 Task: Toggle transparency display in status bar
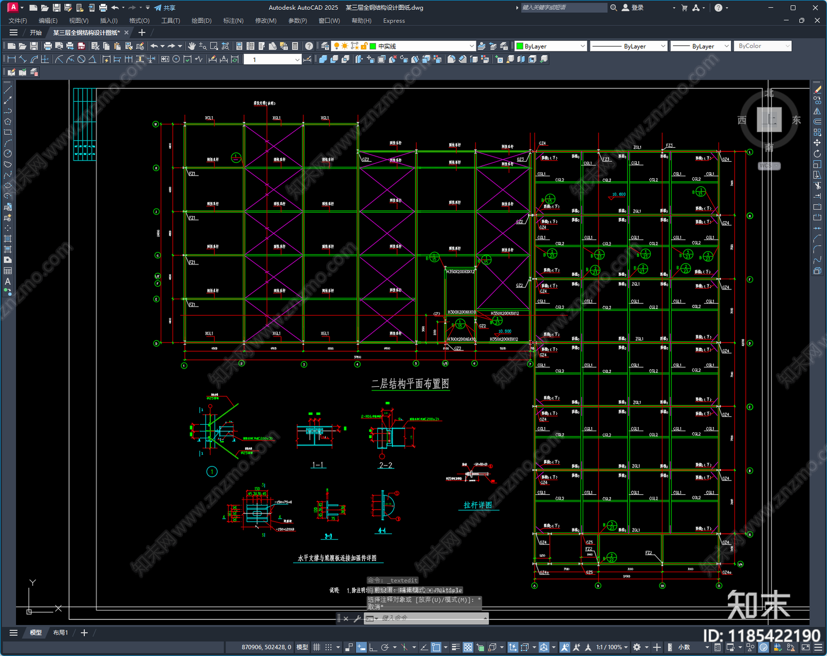[x=468, y=647]
